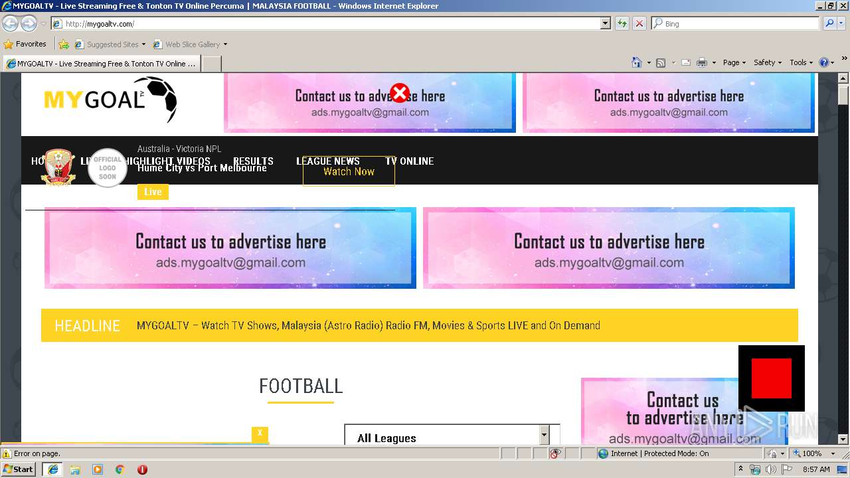Viewport: 850px width, 478px height.
Task: Click the warning icon beside Error on page
Action: [7, 454]
